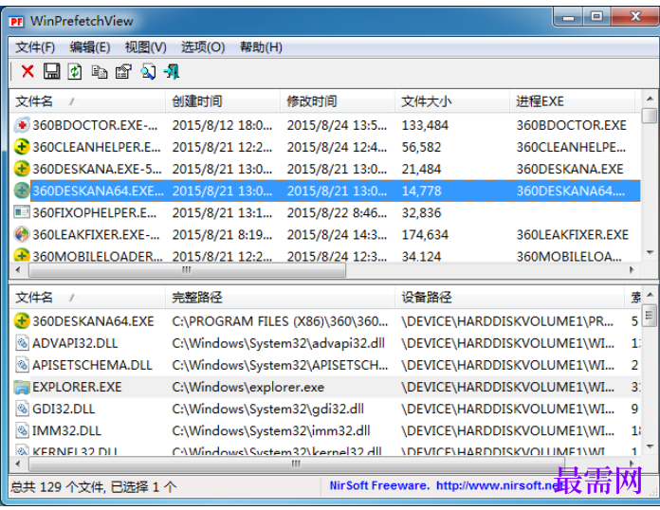Open the 视图(V) menu
Image resolution: width=660 pixels, height=510 pixels.
[146, 47]
